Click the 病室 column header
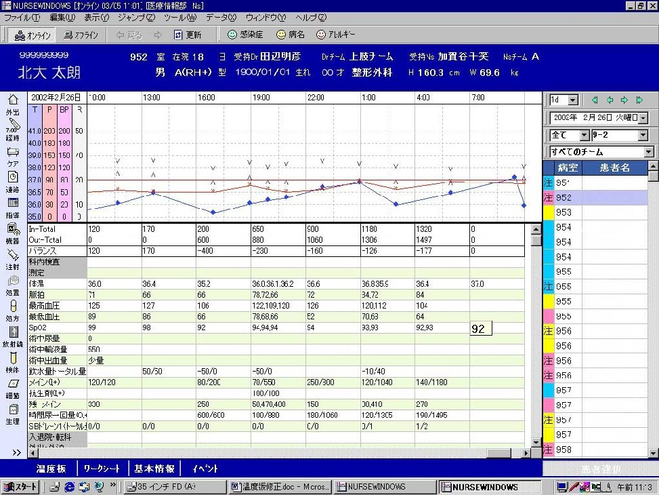Screen dimensions: 659x495 coord(568,167)
